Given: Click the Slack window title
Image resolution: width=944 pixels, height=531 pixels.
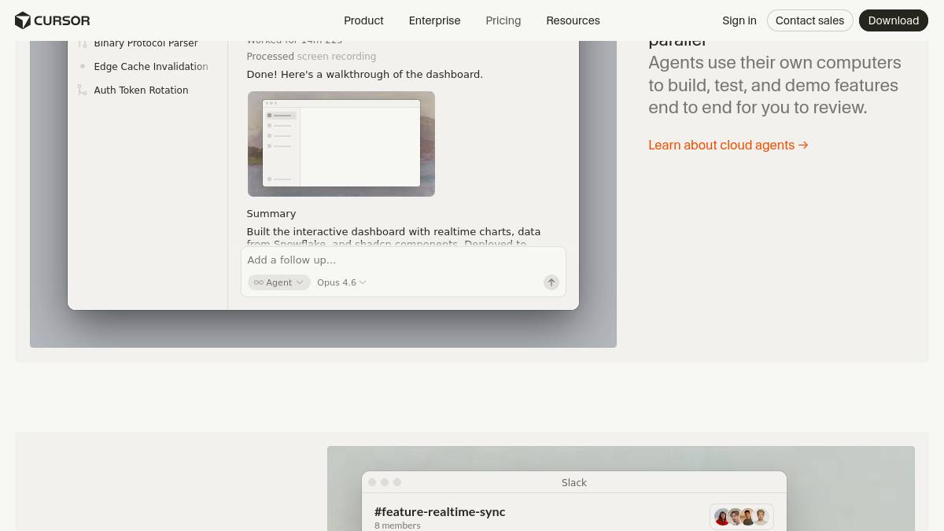Looking at the screenshot, I should click(574, 483).
